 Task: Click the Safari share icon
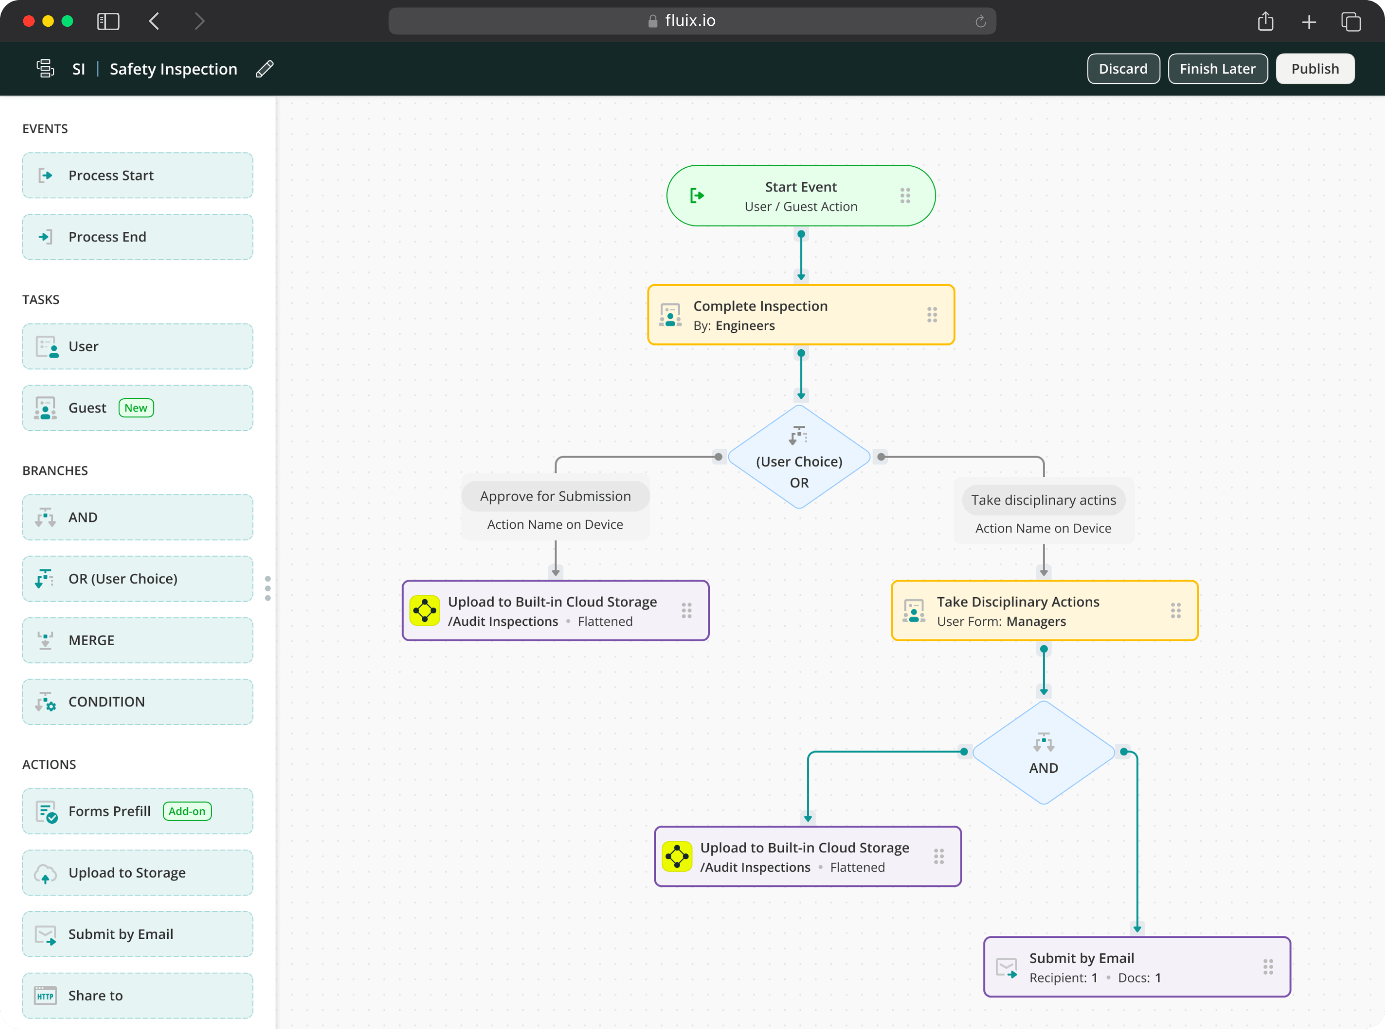(1265, 21)
